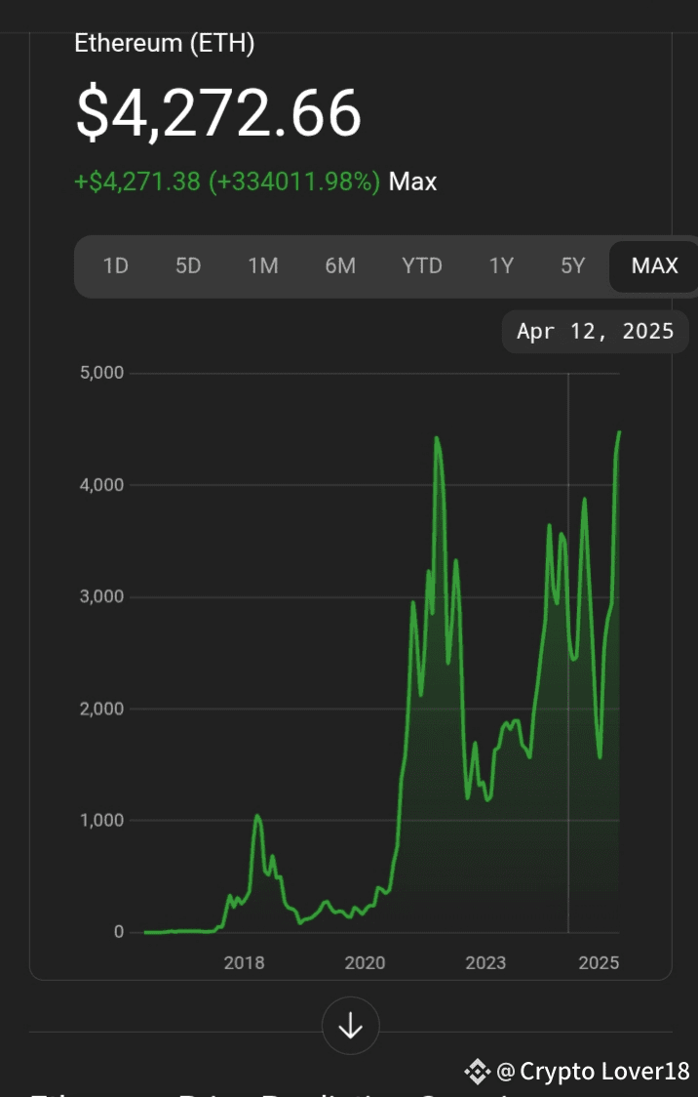Click the 5,000 y-axis label
The image size is (698, 1097).
(101, 373)
